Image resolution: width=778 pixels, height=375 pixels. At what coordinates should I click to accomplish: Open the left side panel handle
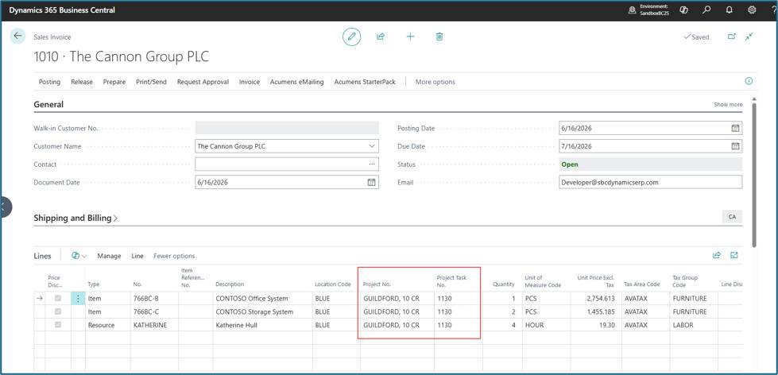(5, 207)
